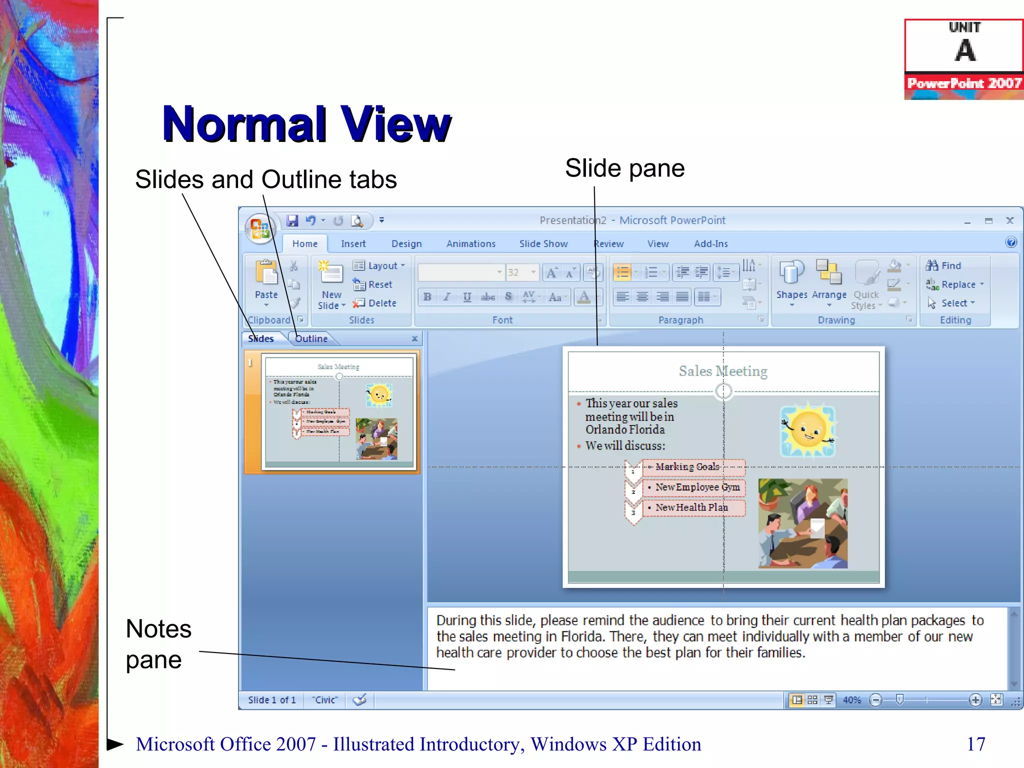The image size is (1024, 768).
Task: Toggle Italic formatting
Action: click(x=447, y=297)
